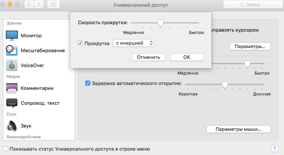Click the Универсальный доступ window title
284x155 pixels.
tap(140, 5)
